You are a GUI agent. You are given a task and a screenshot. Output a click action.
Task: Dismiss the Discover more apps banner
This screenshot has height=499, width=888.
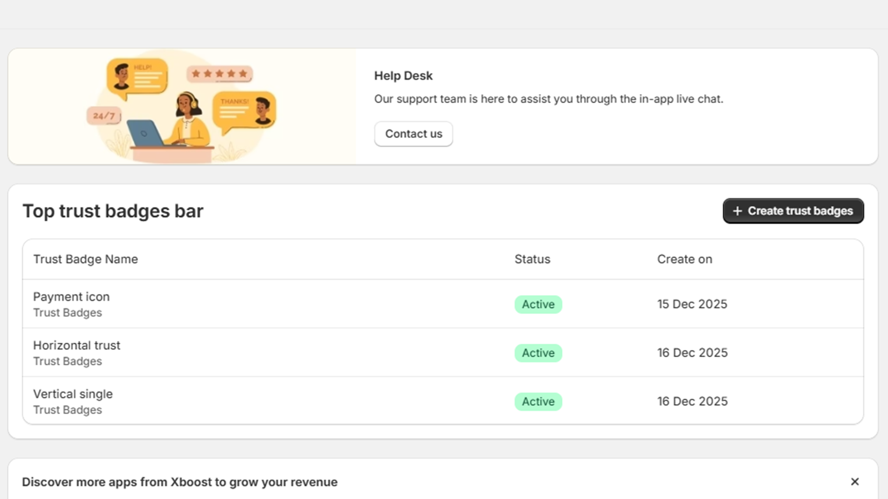click(855, 481)
